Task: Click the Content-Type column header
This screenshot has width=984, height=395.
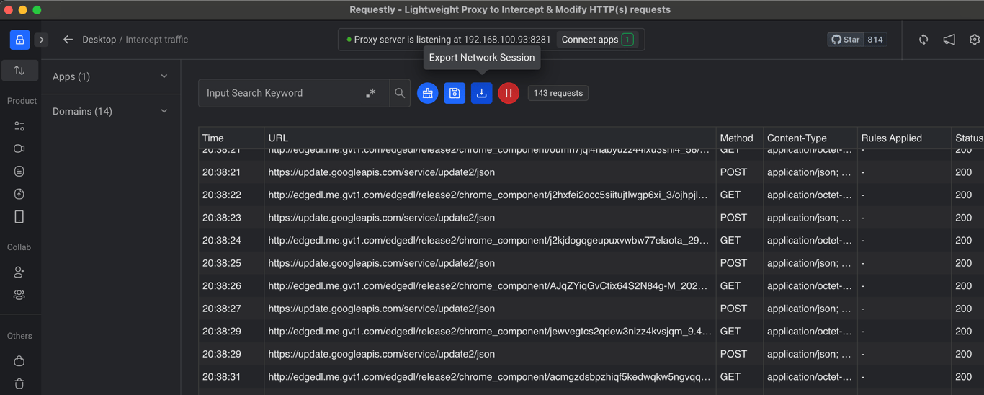Action: point(810,138)
